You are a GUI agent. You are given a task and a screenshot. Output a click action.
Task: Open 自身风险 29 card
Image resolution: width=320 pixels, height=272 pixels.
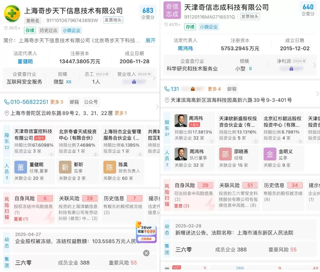[x=194, y=195]
